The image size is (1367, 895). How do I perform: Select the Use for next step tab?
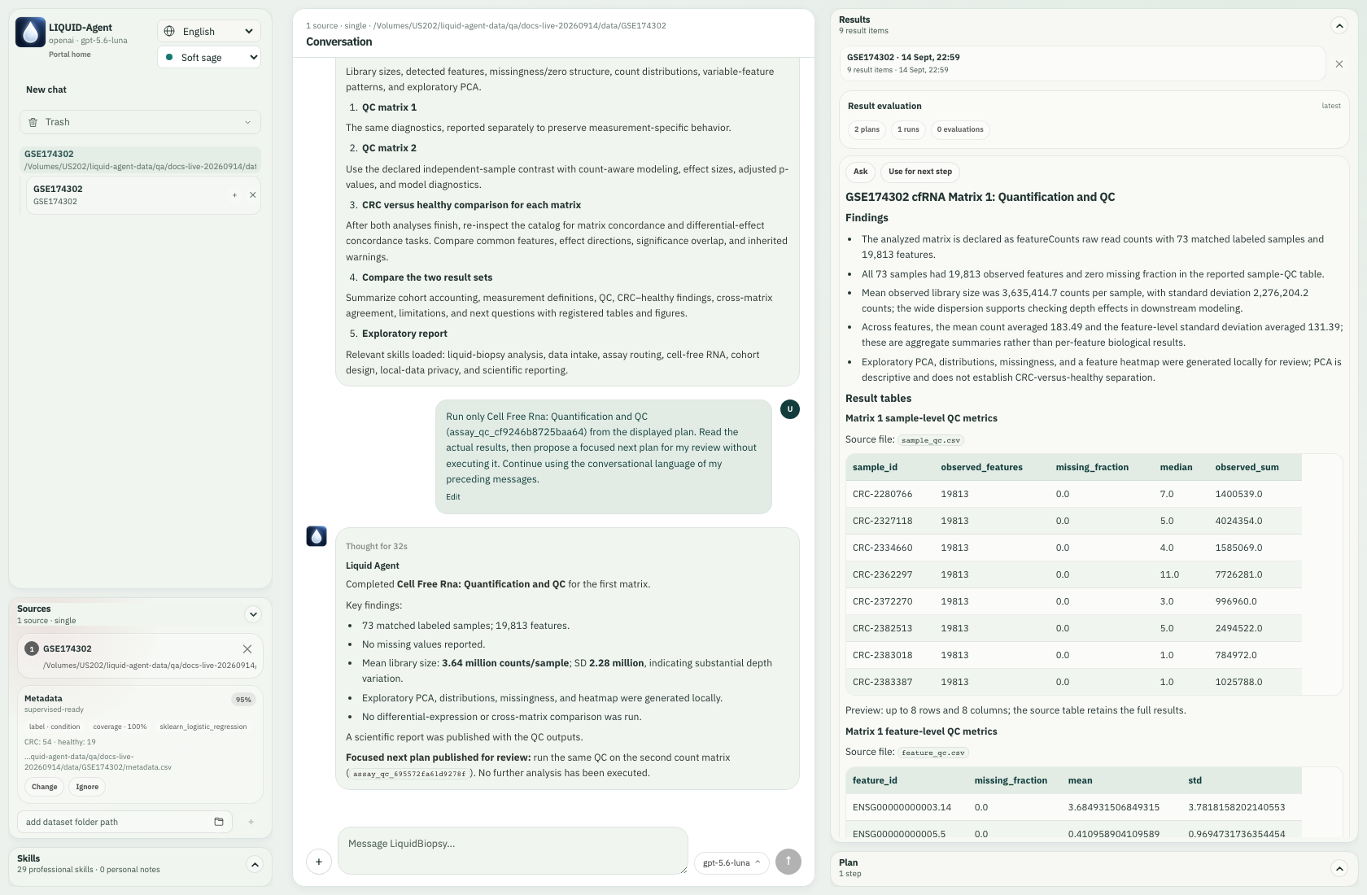(x=919, y=172)
